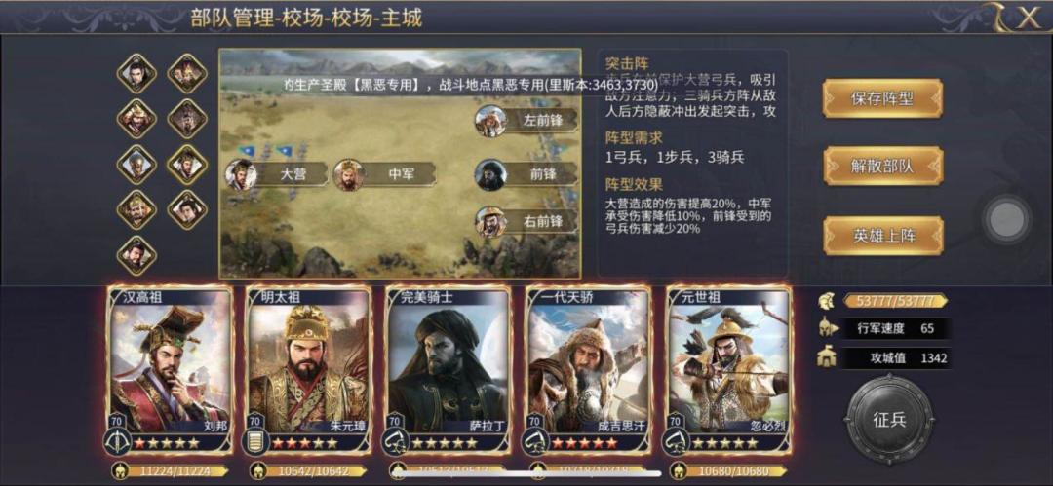Choose the first formation icon in left column
Screen dimensions: 1053x486
[137, 73]
